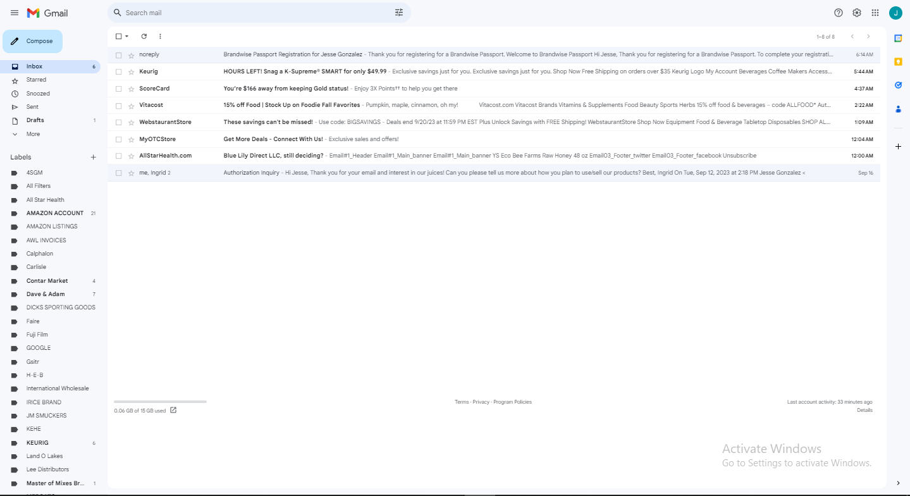
Task: Open the select-all dropdown arrow
Action: [126, 37]
